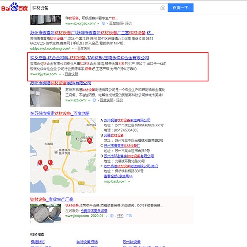Click address 苏州市吴中区田舍路9号

(132, 151)
